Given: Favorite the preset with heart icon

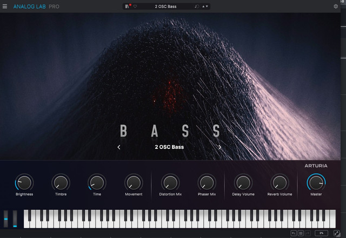Looking at the screenshot, I should click(x=135, y=6).
